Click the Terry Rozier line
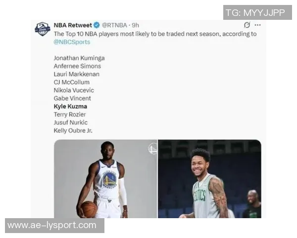Screen dimensions: 297x238 point(69,115)
